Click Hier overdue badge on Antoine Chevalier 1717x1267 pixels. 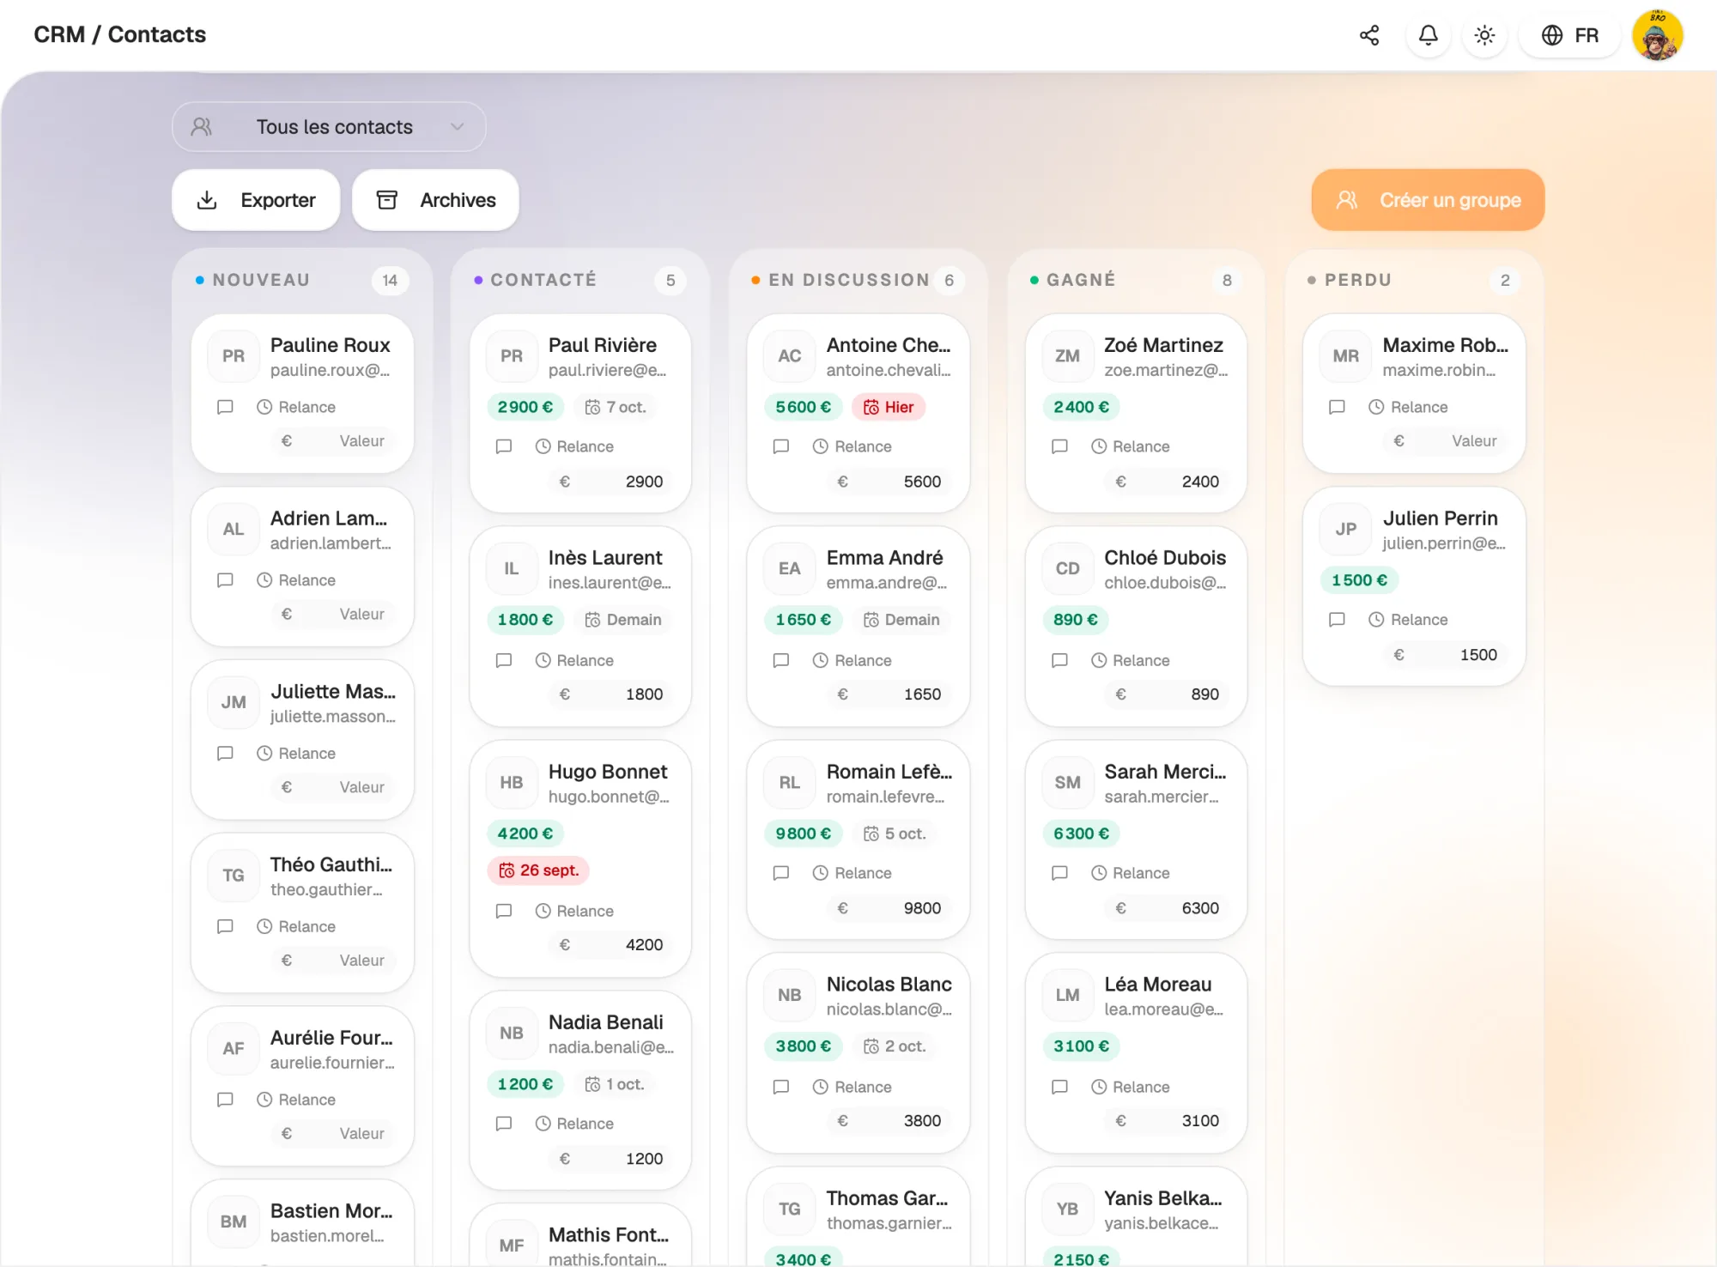click(x=889, y=407)
